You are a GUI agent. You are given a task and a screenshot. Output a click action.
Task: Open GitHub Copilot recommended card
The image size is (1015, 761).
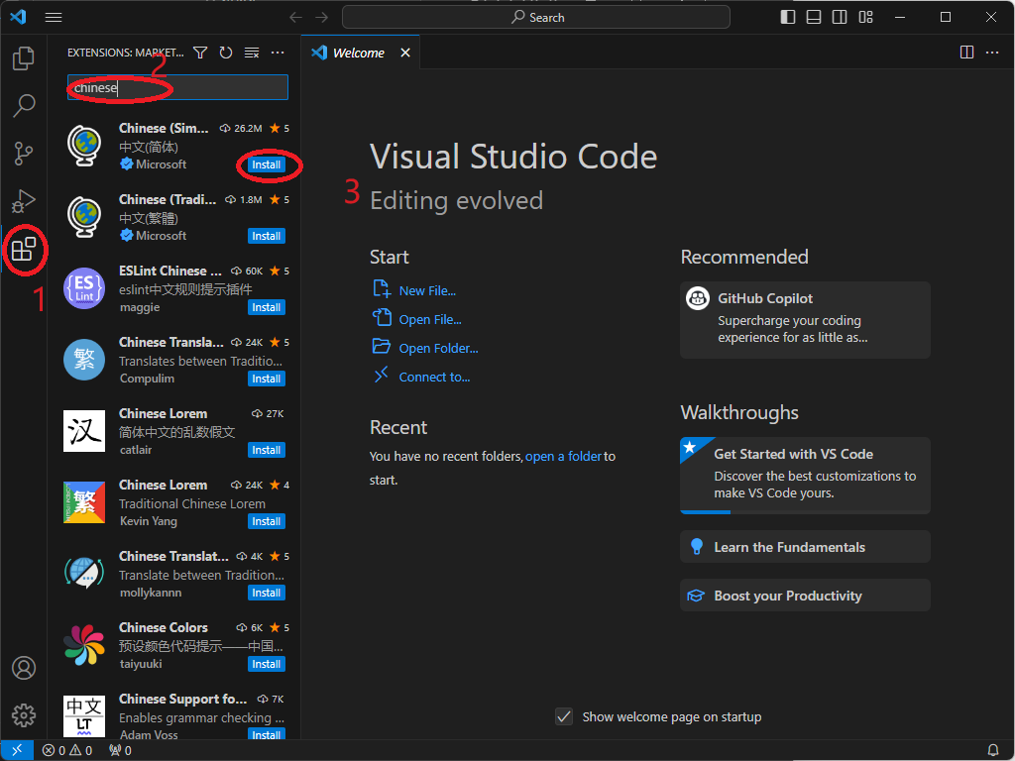pos(805,320)
